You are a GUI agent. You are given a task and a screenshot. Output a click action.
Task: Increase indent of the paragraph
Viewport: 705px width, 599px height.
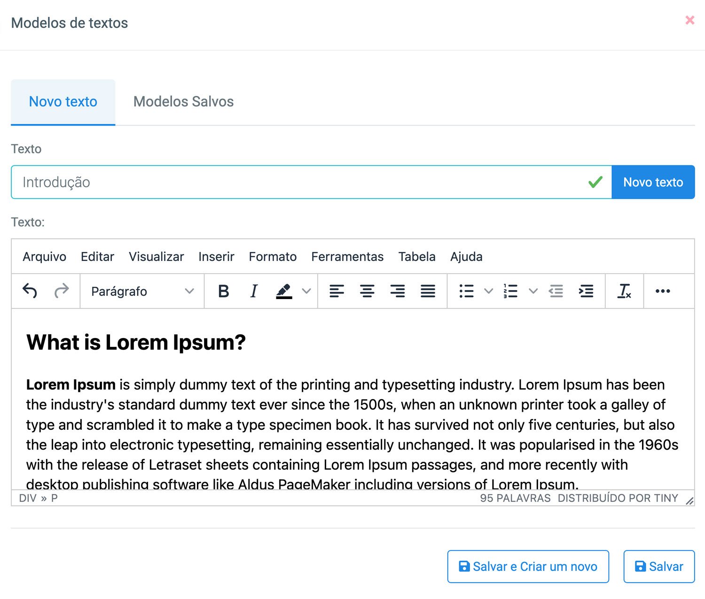click(586, 291)
